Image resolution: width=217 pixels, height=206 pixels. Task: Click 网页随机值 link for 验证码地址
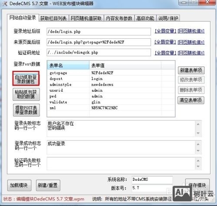pyautogui.click(x=191, y=53)
